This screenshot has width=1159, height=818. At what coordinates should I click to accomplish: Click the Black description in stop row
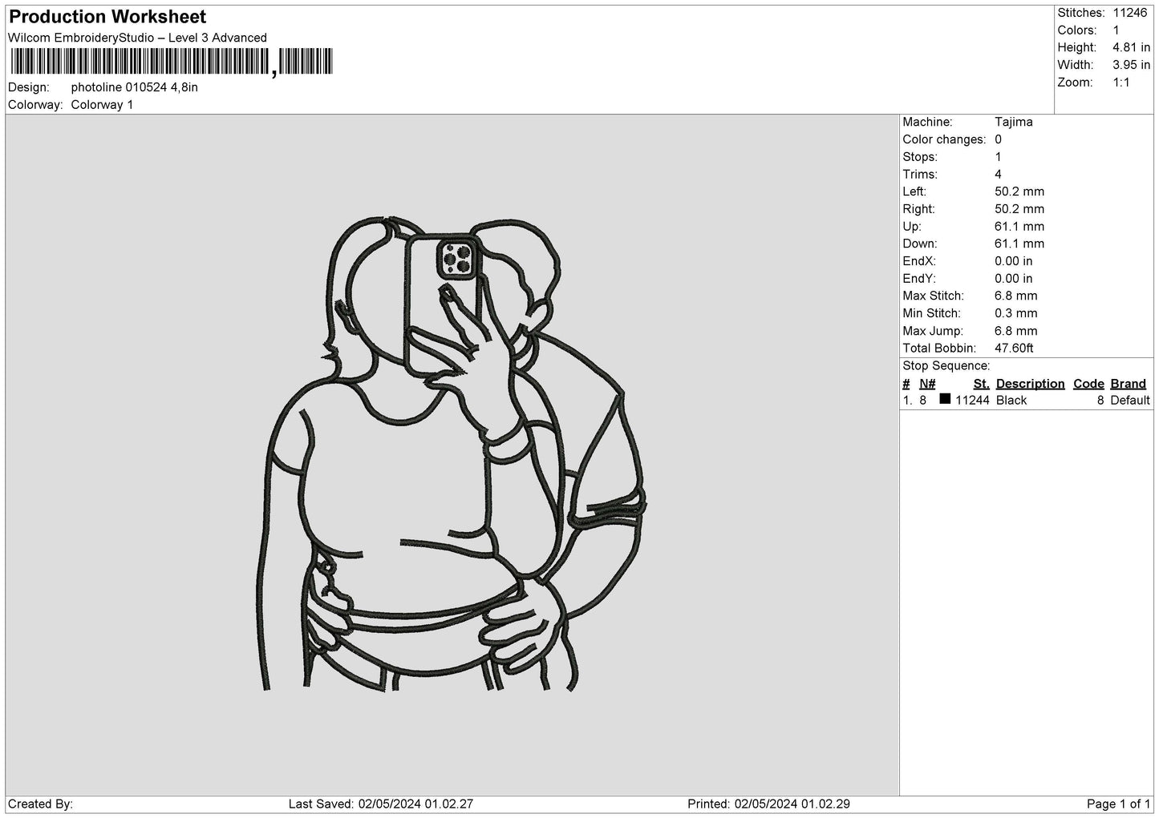pos(1011,401)
